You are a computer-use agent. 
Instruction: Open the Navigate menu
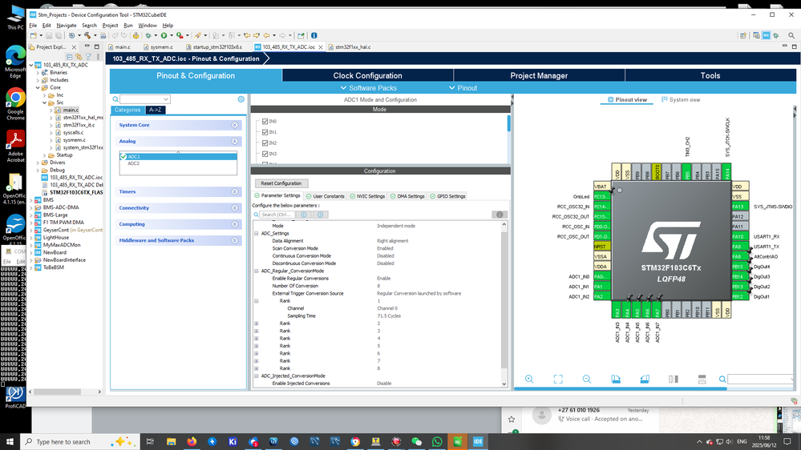tap(67, 25)
